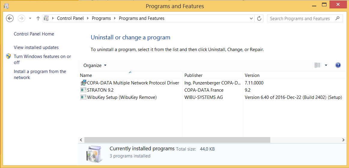
Task: Click the shield icon beside Windows features
Action: coord(8,56)
